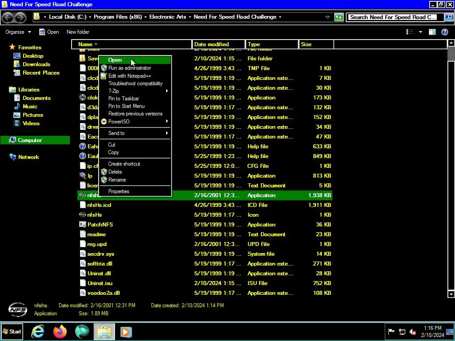Open the media player taskbar icon
The height and width of the screenshot is (341, 455).
[x=126, y=331]
